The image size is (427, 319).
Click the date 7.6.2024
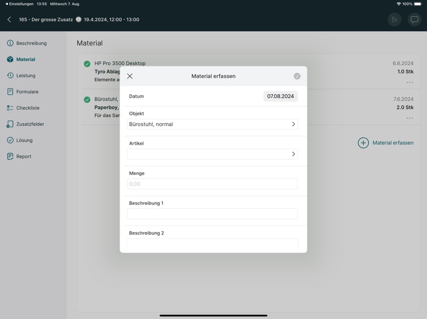403,99
